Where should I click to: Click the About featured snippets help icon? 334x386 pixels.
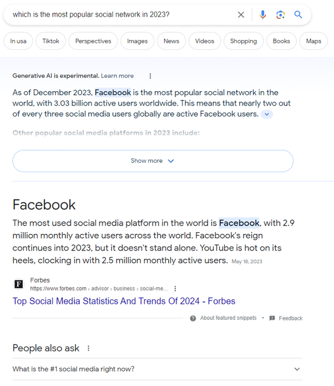click(x=193, y=318)
